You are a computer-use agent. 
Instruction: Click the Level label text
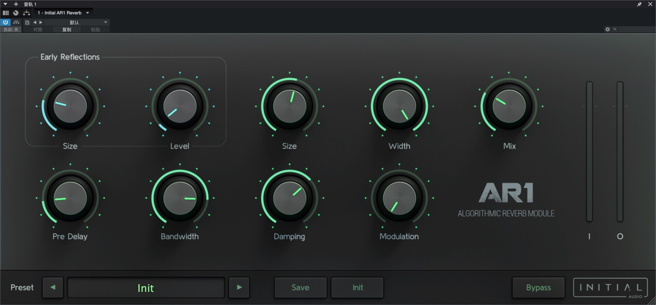[x=180, y=146]
